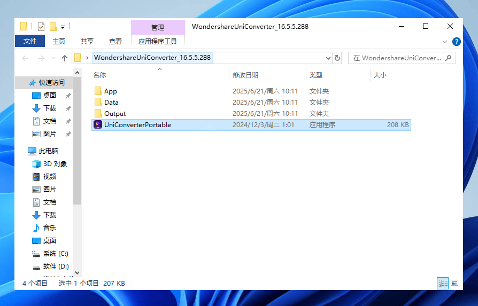The image size is (478, 306).
Task: Switch to the 主页 ribbon tab
Action: [58, 42]
